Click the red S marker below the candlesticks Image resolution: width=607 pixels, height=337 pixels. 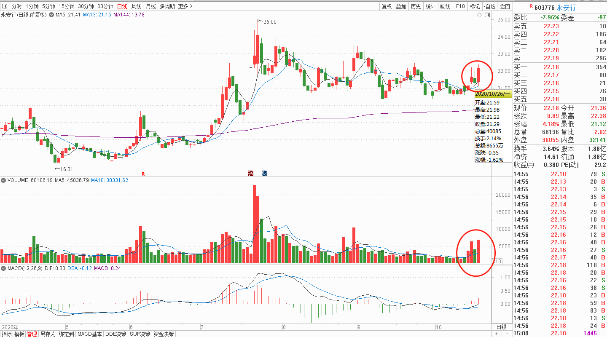tap(143, 173)
